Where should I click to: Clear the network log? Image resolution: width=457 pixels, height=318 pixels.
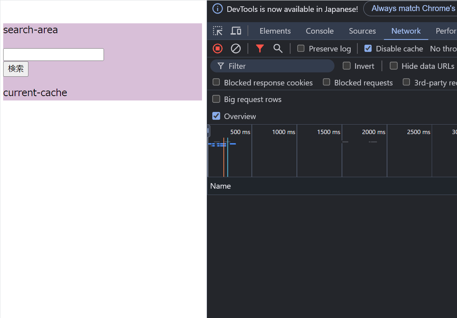pyautogui.click(x=236, y=48)
